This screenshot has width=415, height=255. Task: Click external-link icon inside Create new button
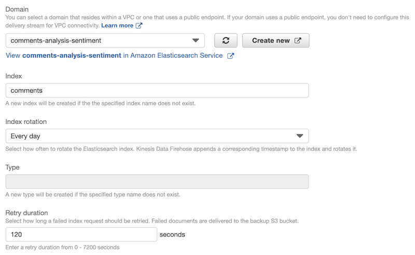(x=298, y=40)
